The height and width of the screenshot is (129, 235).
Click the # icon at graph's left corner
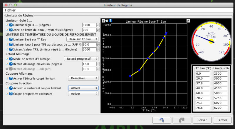coord(103,21)
